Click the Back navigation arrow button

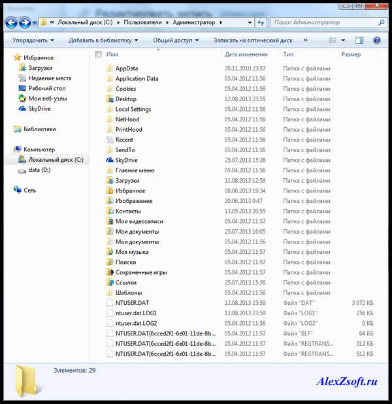(11, 22)
